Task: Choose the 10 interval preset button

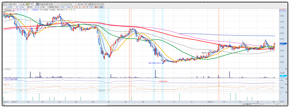Action: pos(61,4)
